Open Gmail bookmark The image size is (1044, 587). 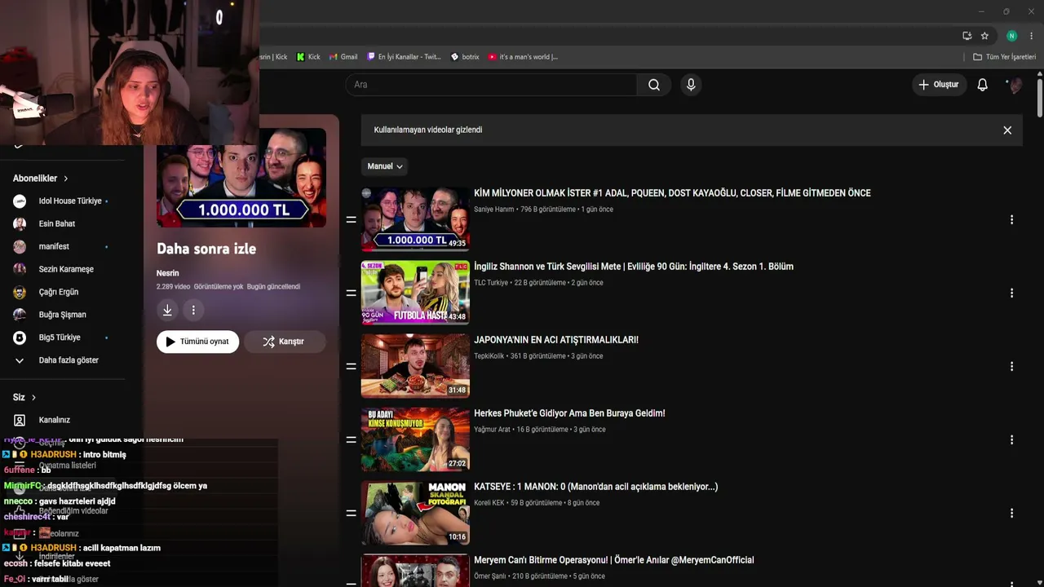tap(343, 57)
